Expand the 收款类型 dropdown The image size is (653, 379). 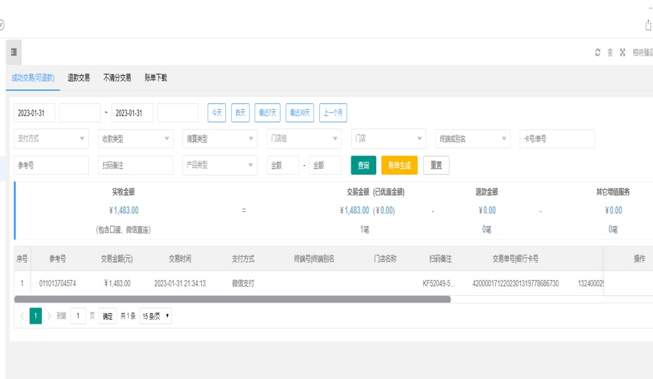(x=135, y=139)
